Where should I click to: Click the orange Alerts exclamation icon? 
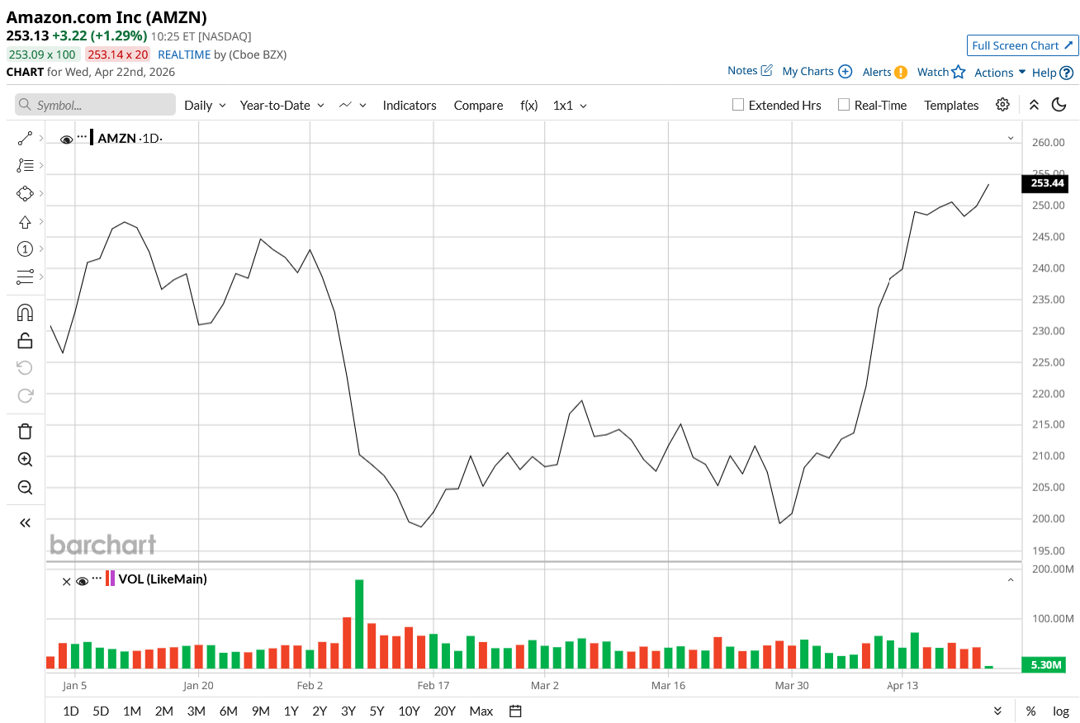click(901, 72)
